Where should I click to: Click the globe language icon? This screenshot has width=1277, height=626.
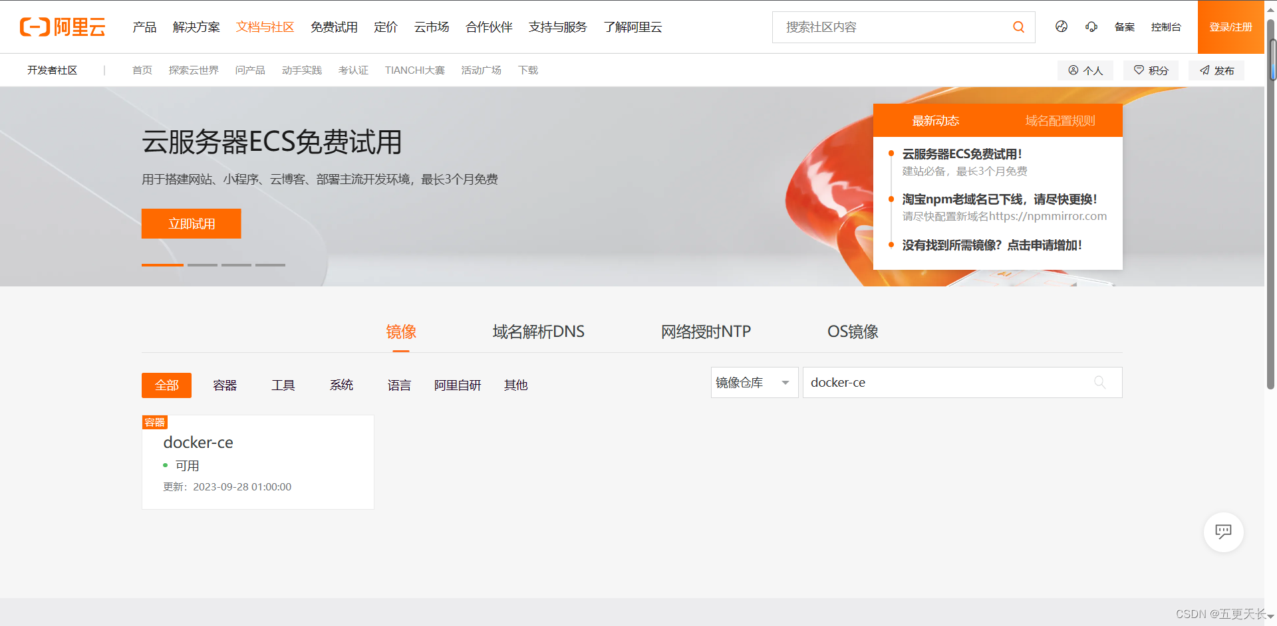[1061, 27]
